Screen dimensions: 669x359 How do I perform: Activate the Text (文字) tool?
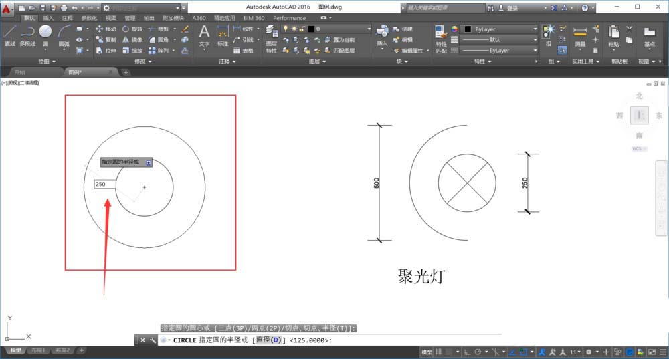tap(205, 35)
